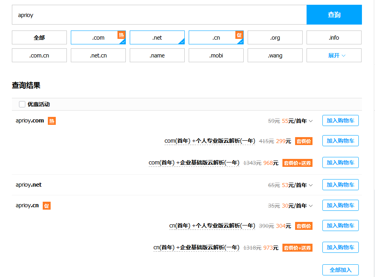Viewport: 375px width, 277px height.
Task: Click the struck-through 1318元 price
Action: click(x=252, y=248)
